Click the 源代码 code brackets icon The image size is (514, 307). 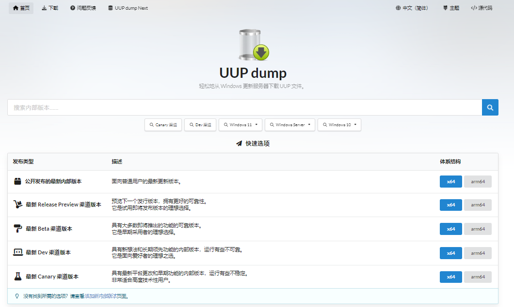pyautogui.click(x=473, y=8)
